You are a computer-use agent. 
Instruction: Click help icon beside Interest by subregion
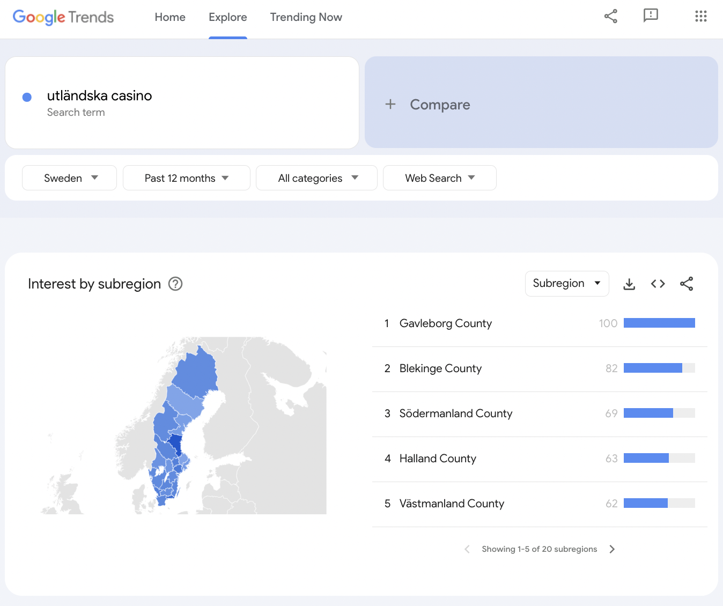(175, 284)
